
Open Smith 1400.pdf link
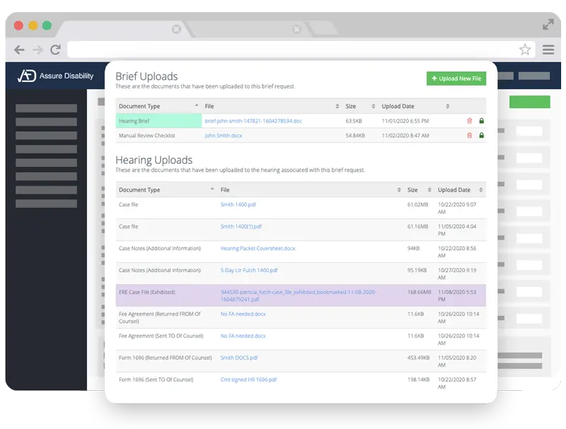pos(238,205)
